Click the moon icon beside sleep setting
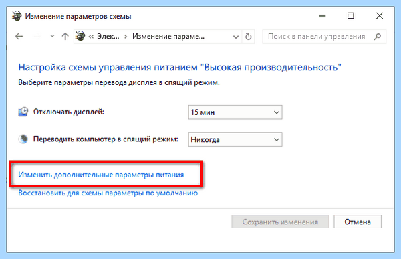This screenshot has height=259, width=401. [x=23, y=139]
